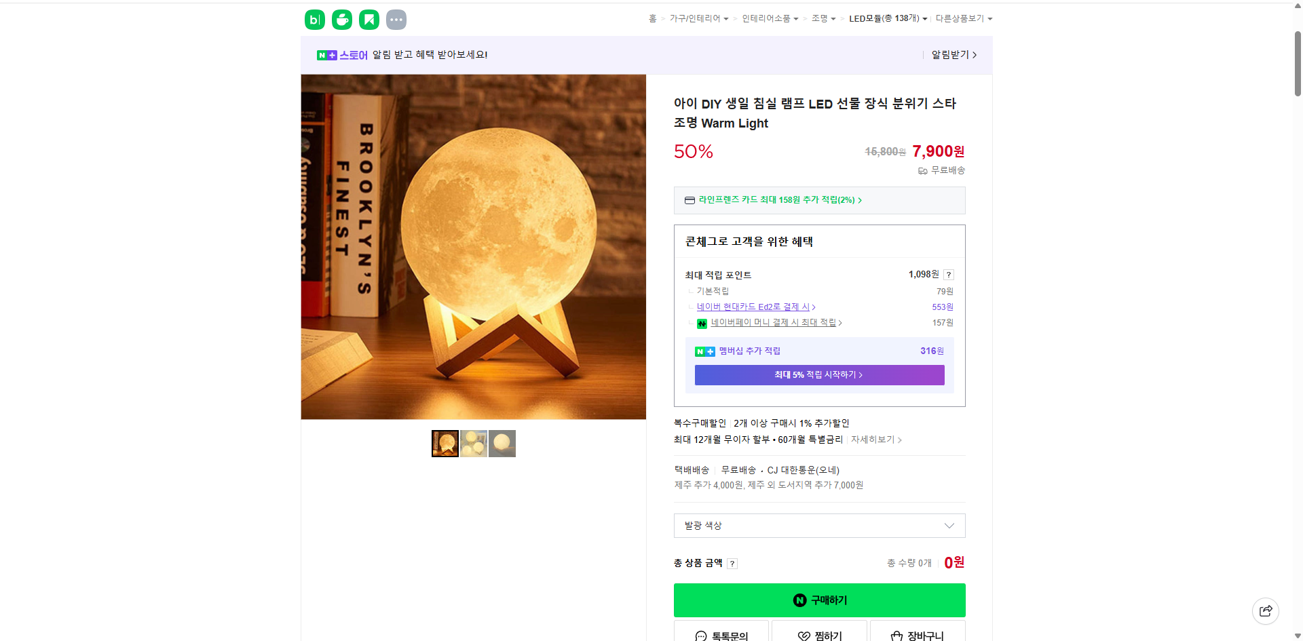
Task: Open the gray more-options ellipsis icon
Action: point(396,20)
